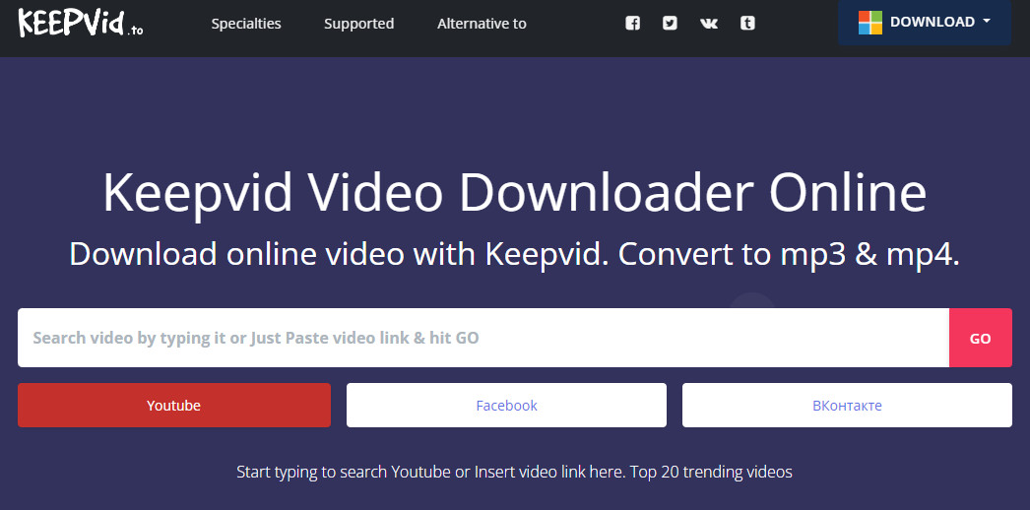
Task: Open the Twitter social icon
Action: coord(671,24)
